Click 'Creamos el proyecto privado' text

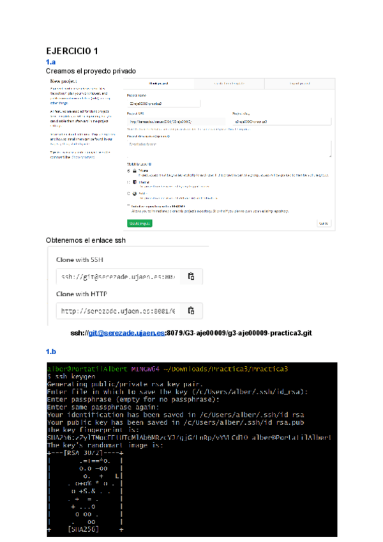pos(91,71)
